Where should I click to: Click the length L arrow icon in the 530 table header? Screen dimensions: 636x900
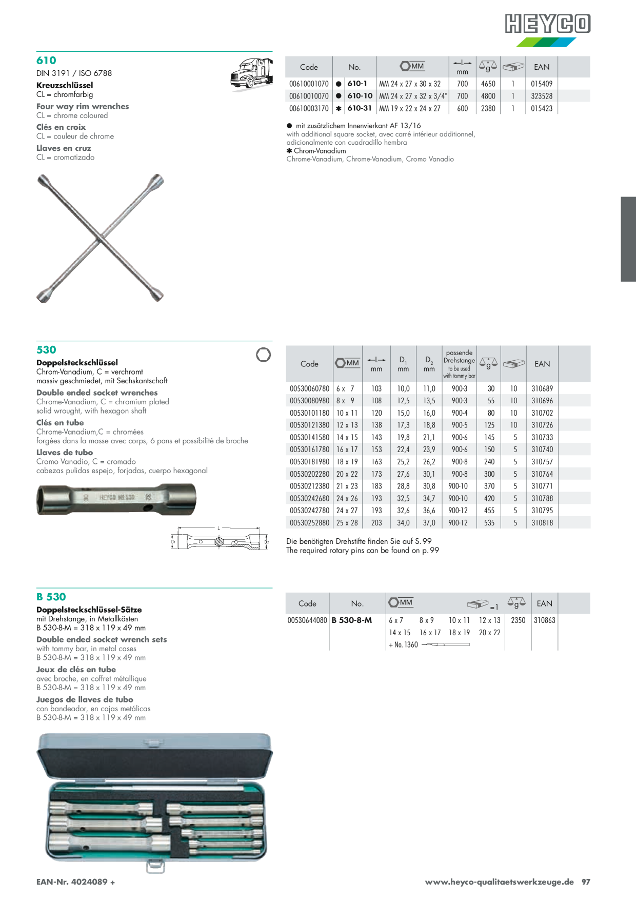click(x=376, y=360)
